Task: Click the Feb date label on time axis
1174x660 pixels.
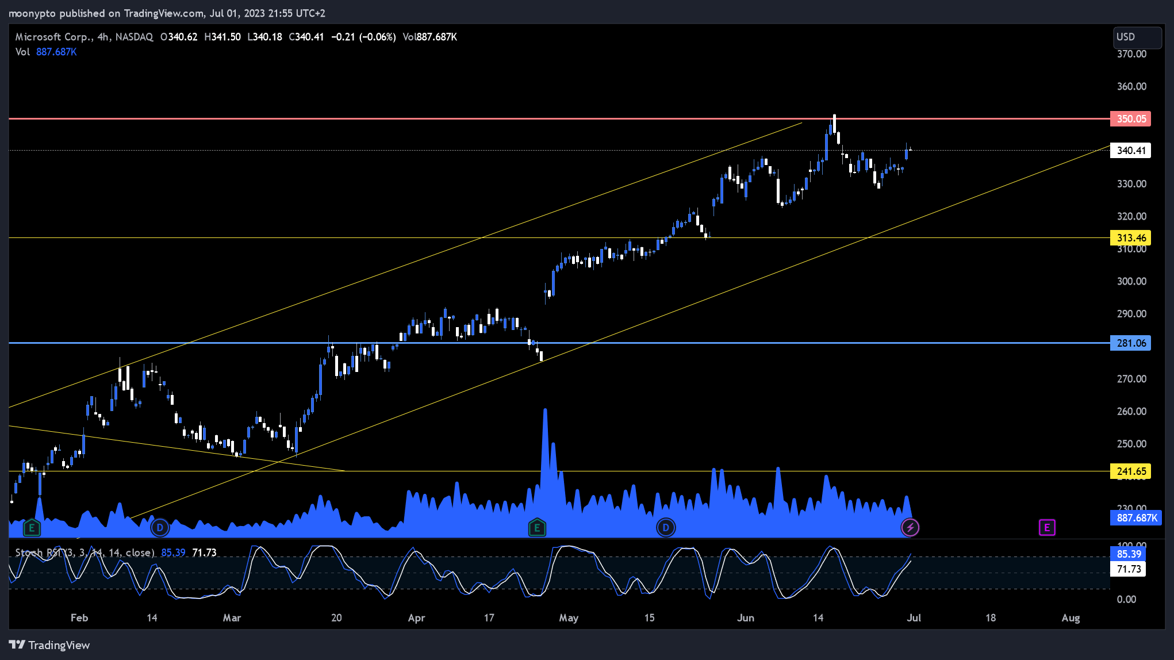Action: coord(79,618)
